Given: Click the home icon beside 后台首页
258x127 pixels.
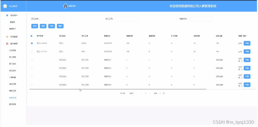Looking at the screenshot, I should click(5, 6).
